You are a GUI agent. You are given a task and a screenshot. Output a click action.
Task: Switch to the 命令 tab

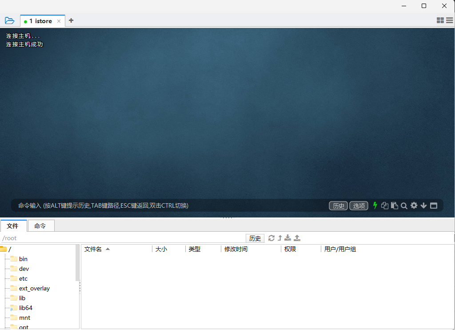click(x=40, y=226)
